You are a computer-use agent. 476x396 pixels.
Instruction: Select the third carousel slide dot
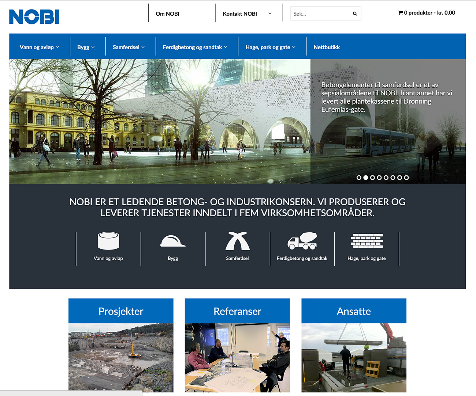(372, 178)
